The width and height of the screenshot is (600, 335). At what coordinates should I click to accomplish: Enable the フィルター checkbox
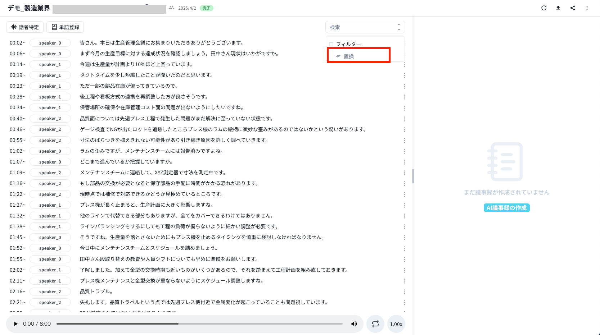tap(331, 44)
